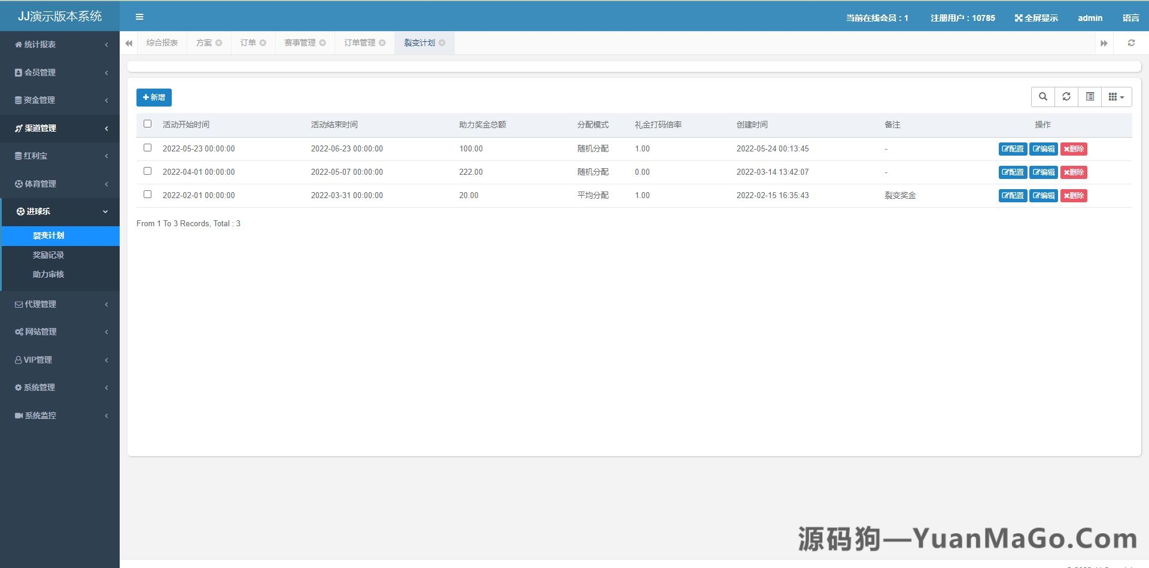Close the 订单管理 tab
The image size is (1149, 568).
tap(382, 42)
